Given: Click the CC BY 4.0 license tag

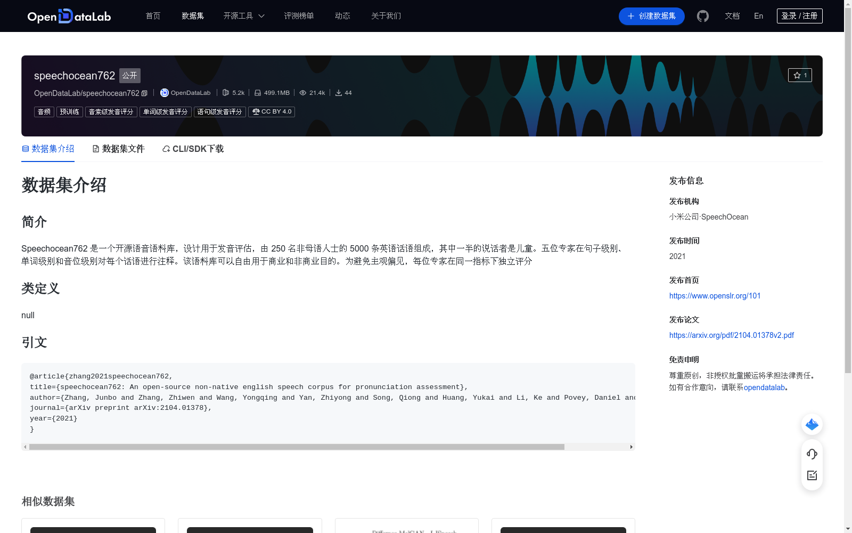Looking at the screenshot, I should (x=272, y=112).
